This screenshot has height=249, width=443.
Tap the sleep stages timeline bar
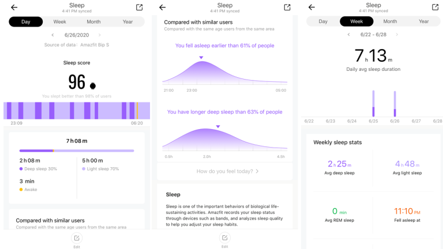(x=77, y=111)
